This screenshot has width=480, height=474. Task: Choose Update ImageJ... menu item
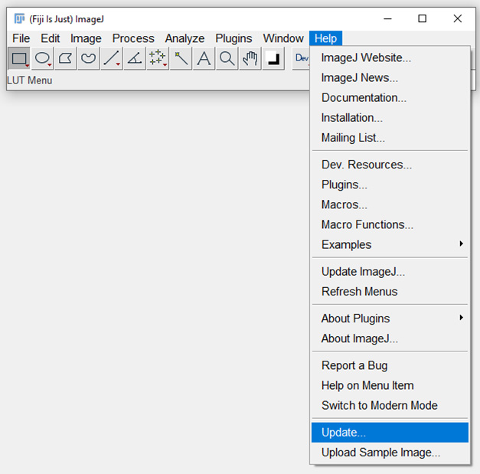[x=390, y=271]
